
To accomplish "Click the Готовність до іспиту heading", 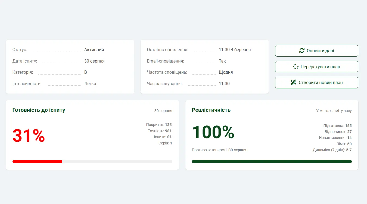I will tap(39, 110).
